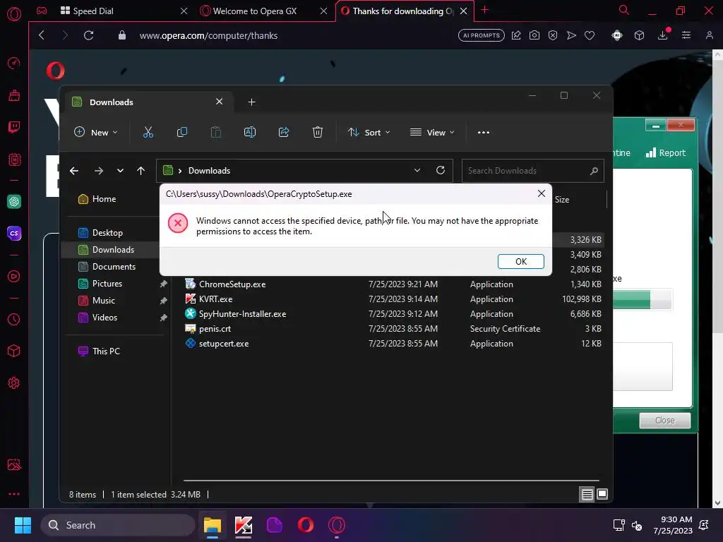Image resolution: width=723 pixels, height=542 pixels.
Task: Click the Rename icon in Explorer toolbar
Action: (250, 132)
